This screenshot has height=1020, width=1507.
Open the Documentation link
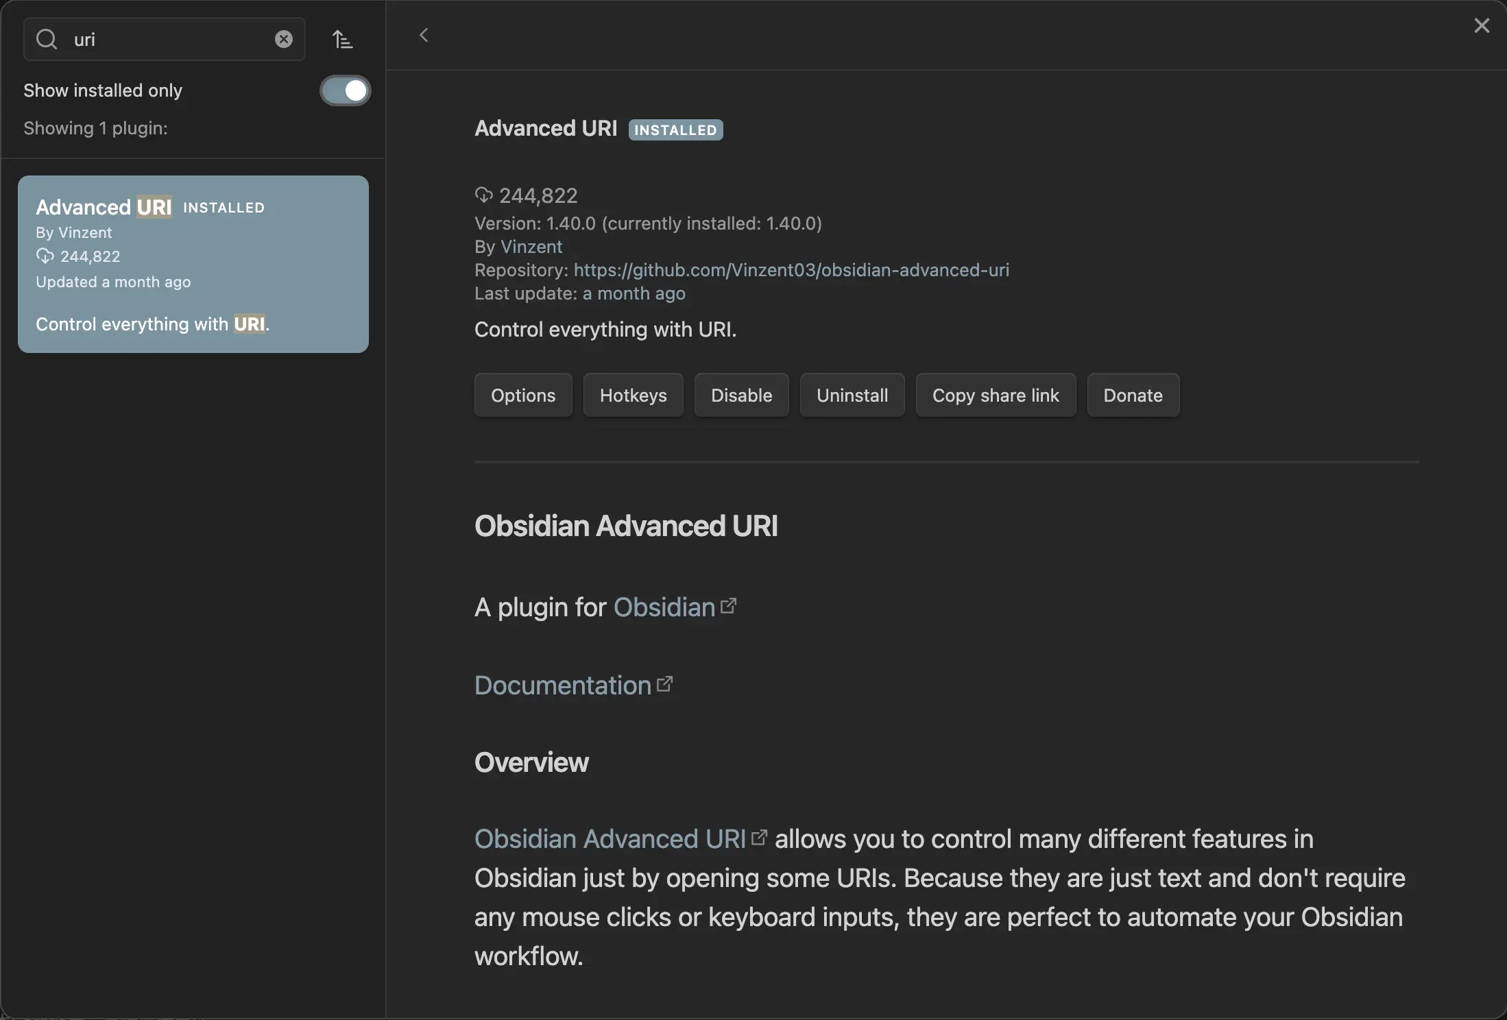[x=563, y=685]
